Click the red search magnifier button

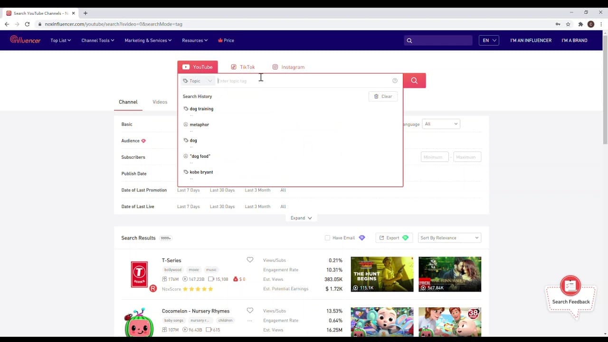414,81
